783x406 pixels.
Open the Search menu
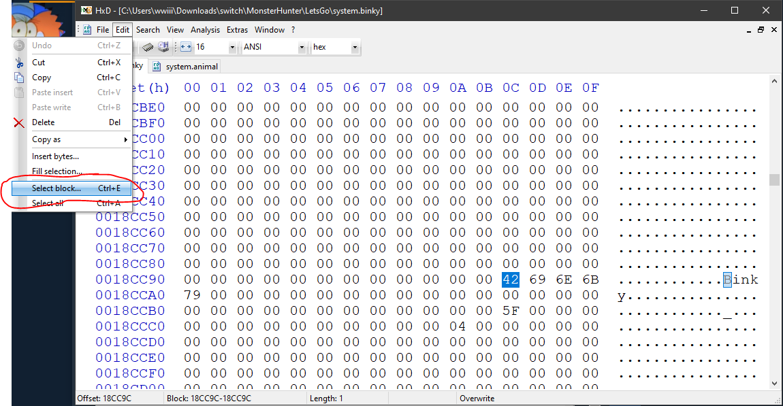(x=148, y=30)
